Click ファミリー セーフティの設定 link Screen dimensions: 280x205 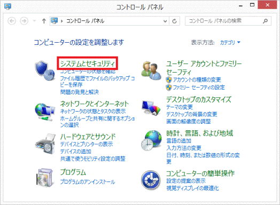(x=199, y=88)
